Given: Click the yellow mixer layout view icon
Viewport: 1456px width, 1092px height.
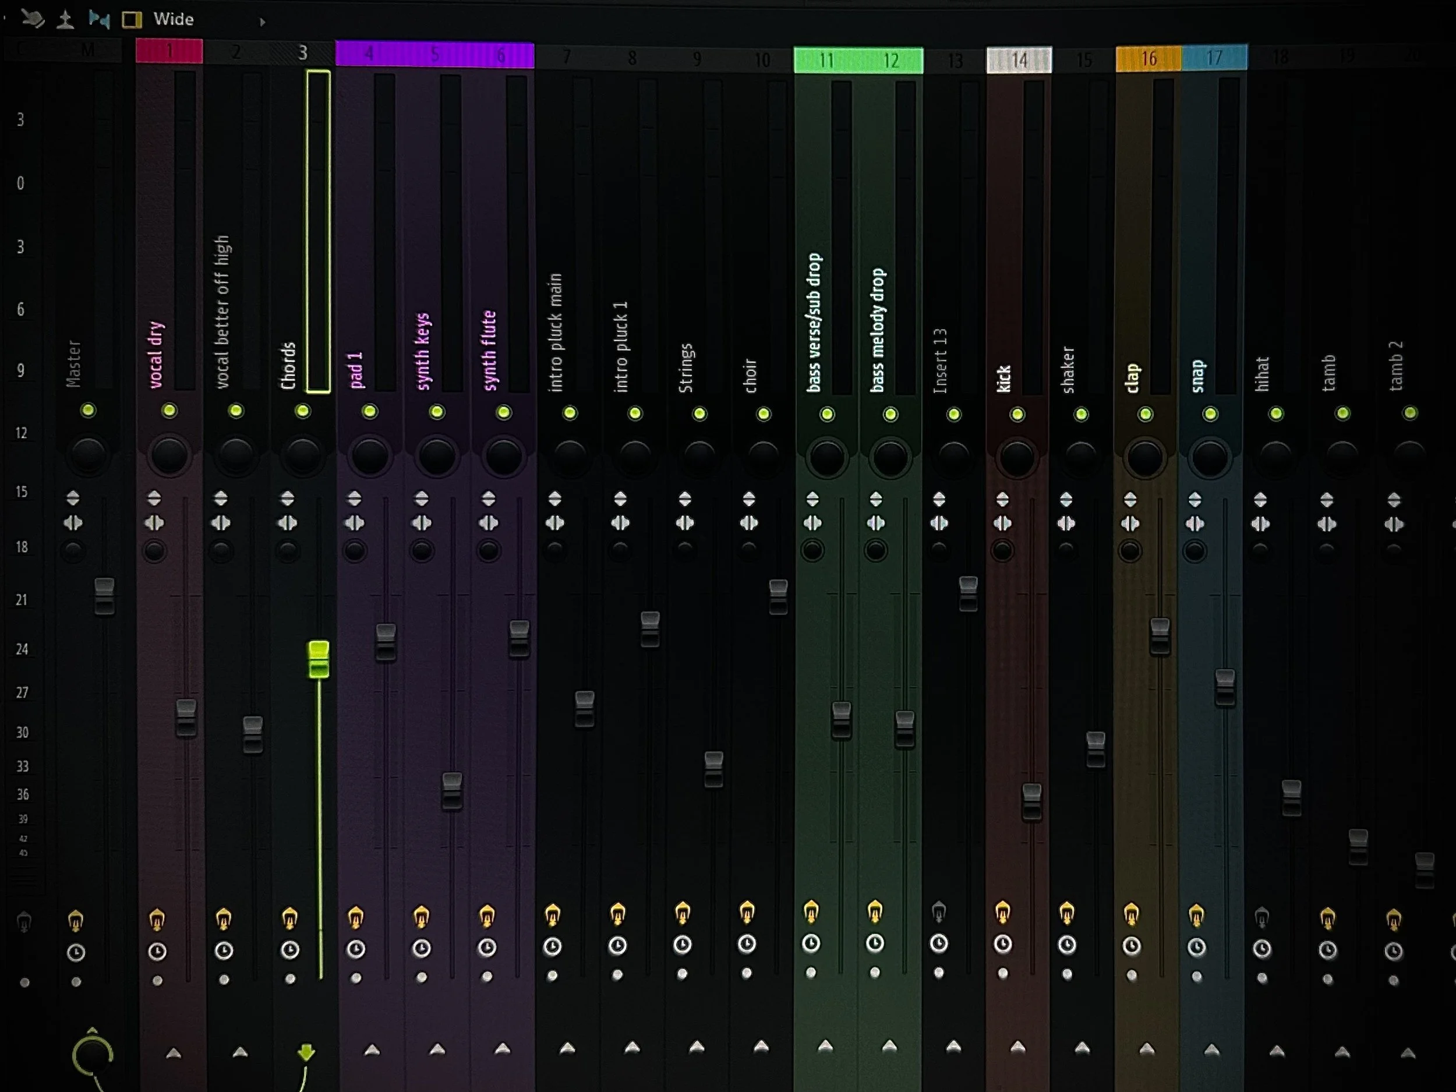Looking at the screenshot, I should (x=132, y=20).
